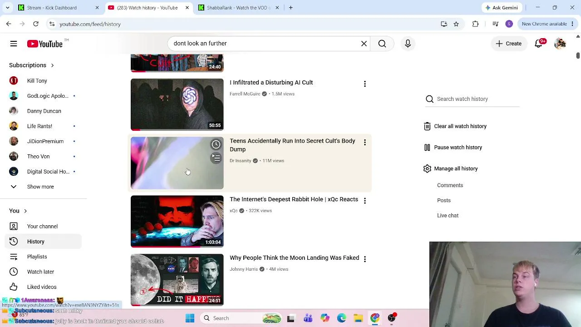The width and height of the screenshot is (581, 327).
Task: Click the page vertical scrollbar thumb
Action: (x=578, y=55)
